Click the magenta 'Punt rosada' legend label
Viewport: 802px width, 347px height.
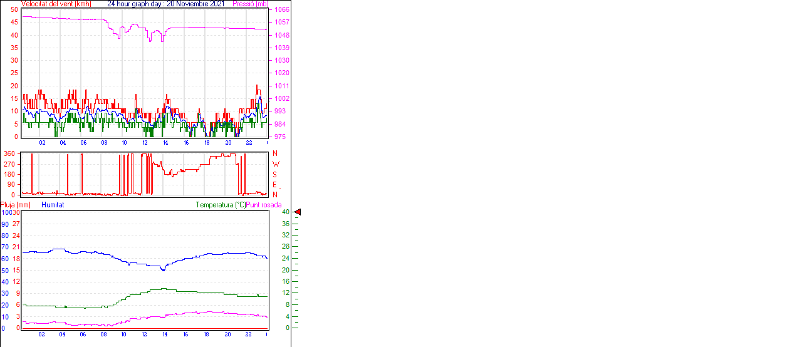pyautogui.click(x=264, y=205)
